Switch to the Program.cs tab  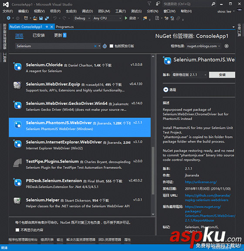pyautogui.click(x=65, y=27)
